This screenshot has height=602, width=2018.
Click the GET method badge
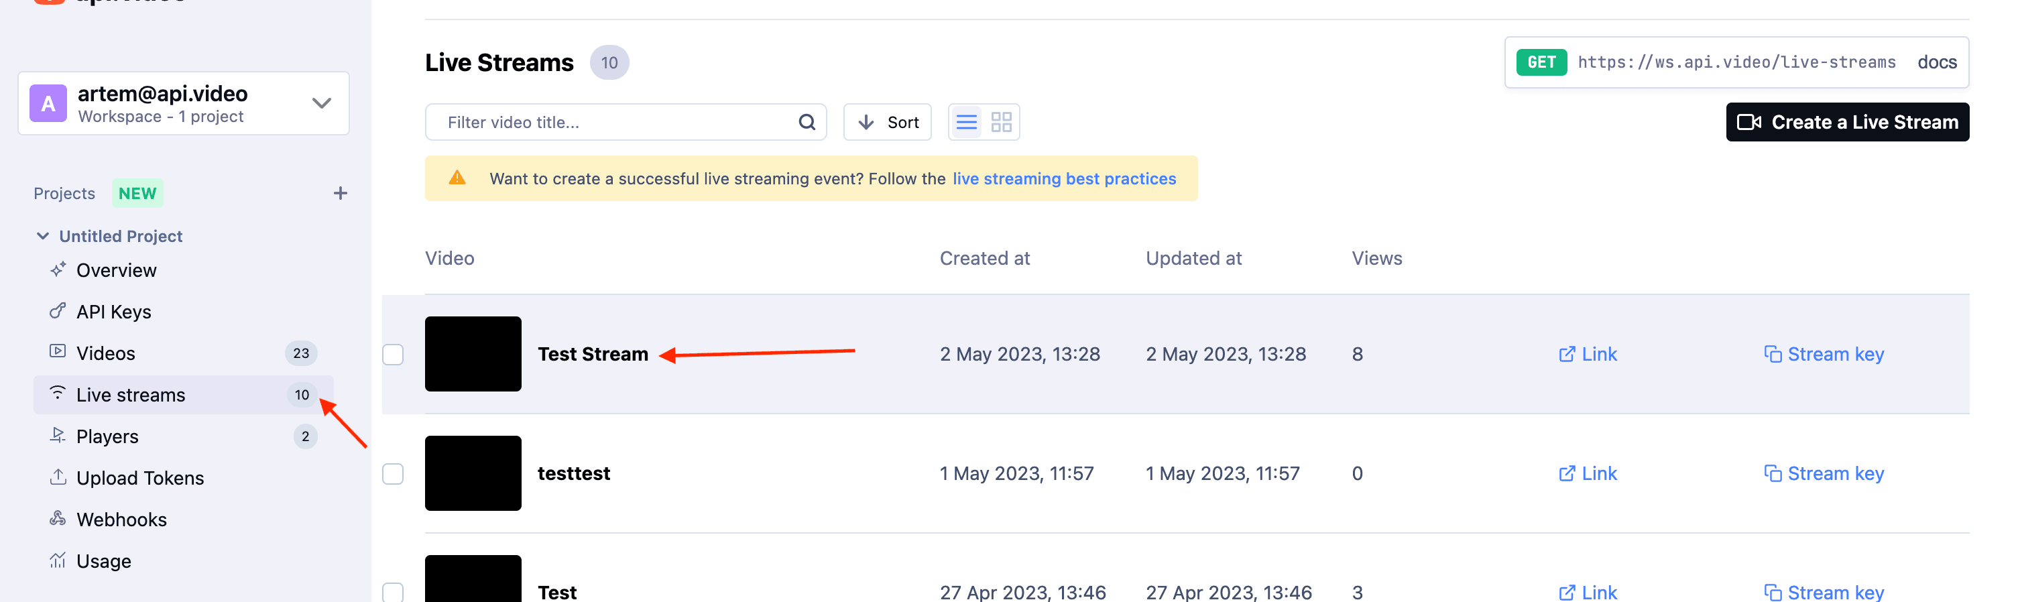[x=1541, y=62]
